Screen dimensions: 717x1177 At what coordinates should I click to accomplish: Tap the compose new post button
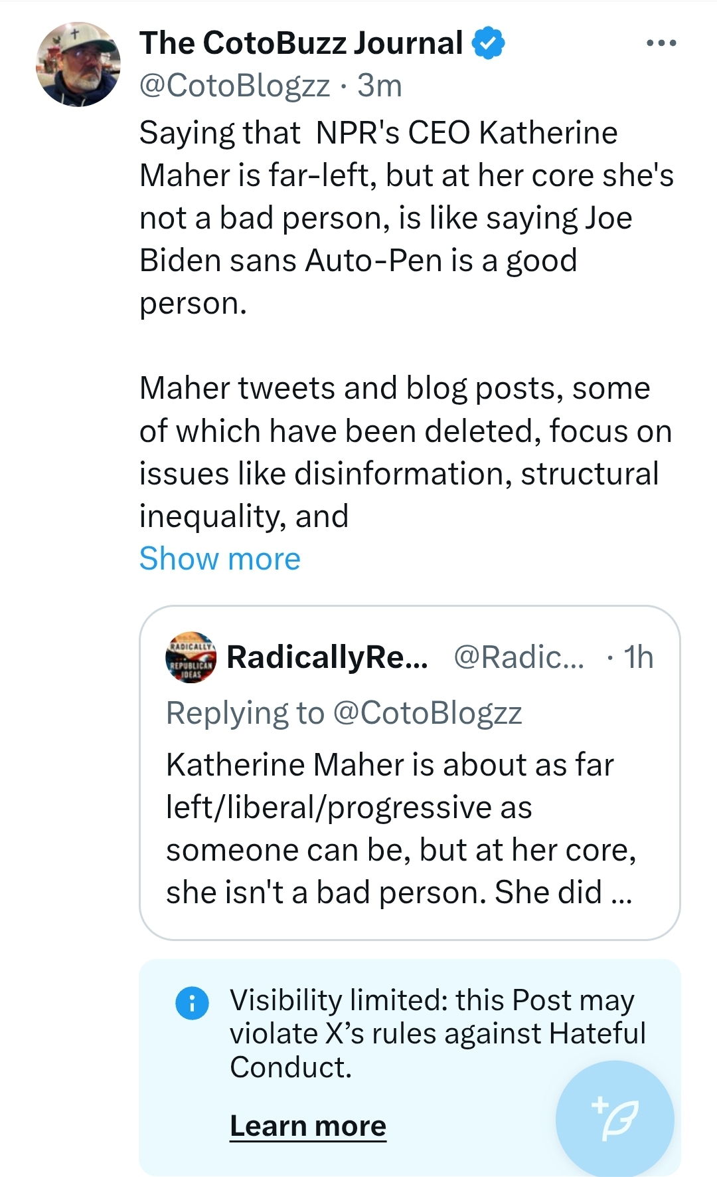click(x=615, y=1120)
